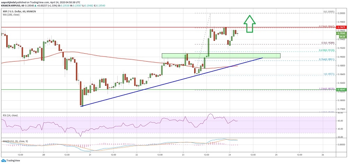Click the 0.19800 price axis tick
Screen dimensions: 348x164
341,22
